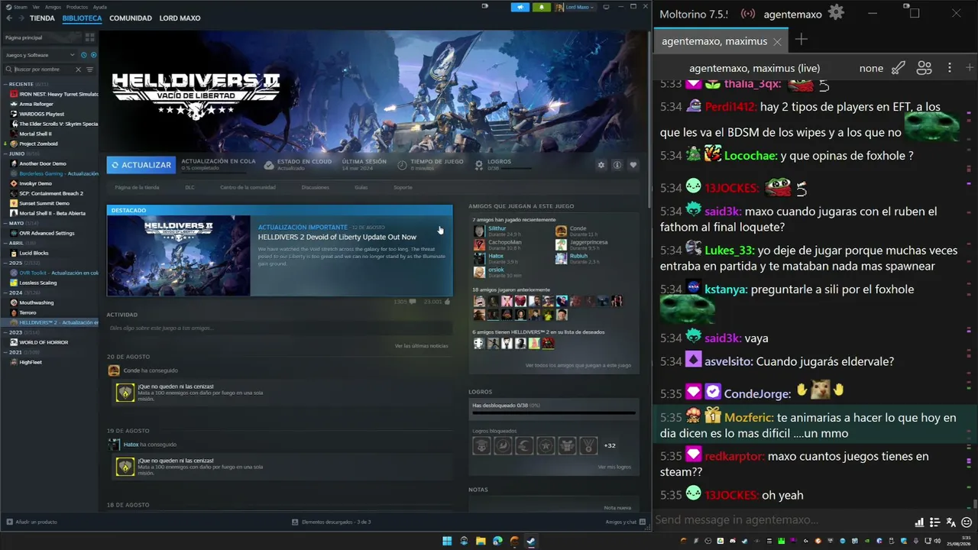Viewport: 978px width, 550px height.
Task: Focus the Send message chat input
Action: point(783,520)
